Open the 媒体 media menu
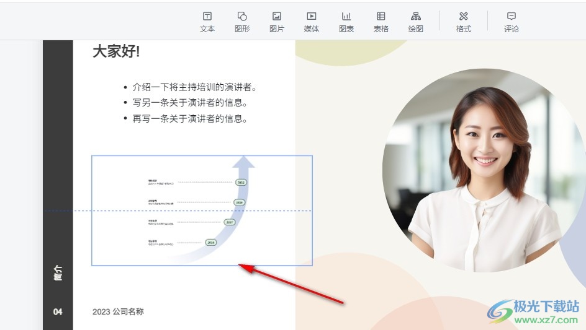Viewport: 586px width, 330px height. (x=312, y=22)
